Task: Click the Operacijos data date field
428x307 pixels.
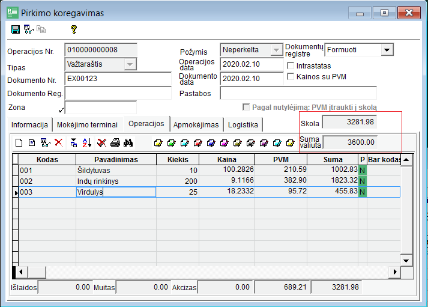Action: point(252,64)
